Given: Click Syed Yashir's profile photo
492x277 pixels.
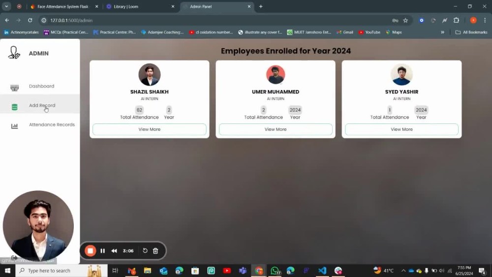Looking at the screenshot, I should (401, 75).
